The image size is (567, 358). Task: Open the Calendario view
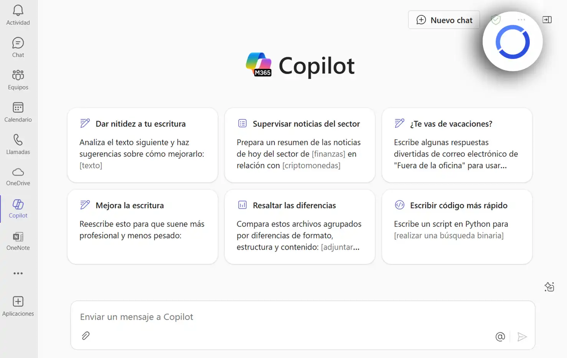[18, 112]
